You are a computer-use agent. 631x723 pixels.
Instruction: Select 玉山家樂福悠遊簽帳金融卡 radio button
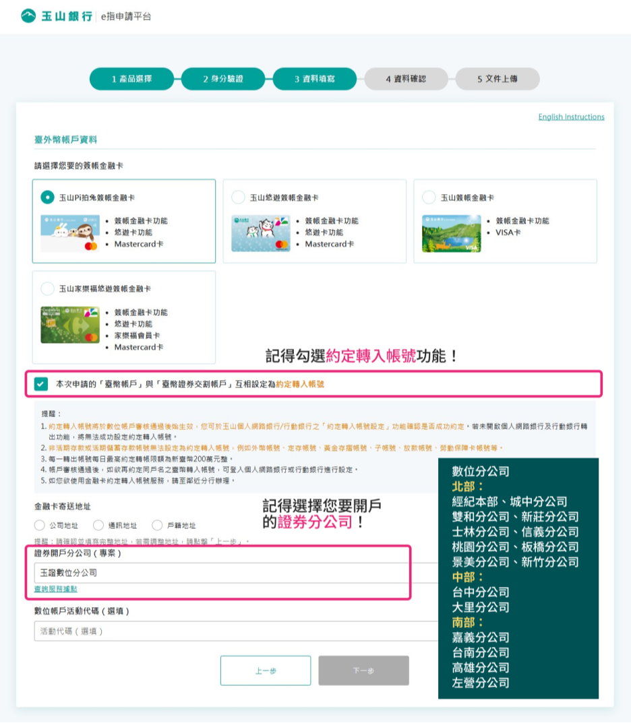tap(47, 288)
